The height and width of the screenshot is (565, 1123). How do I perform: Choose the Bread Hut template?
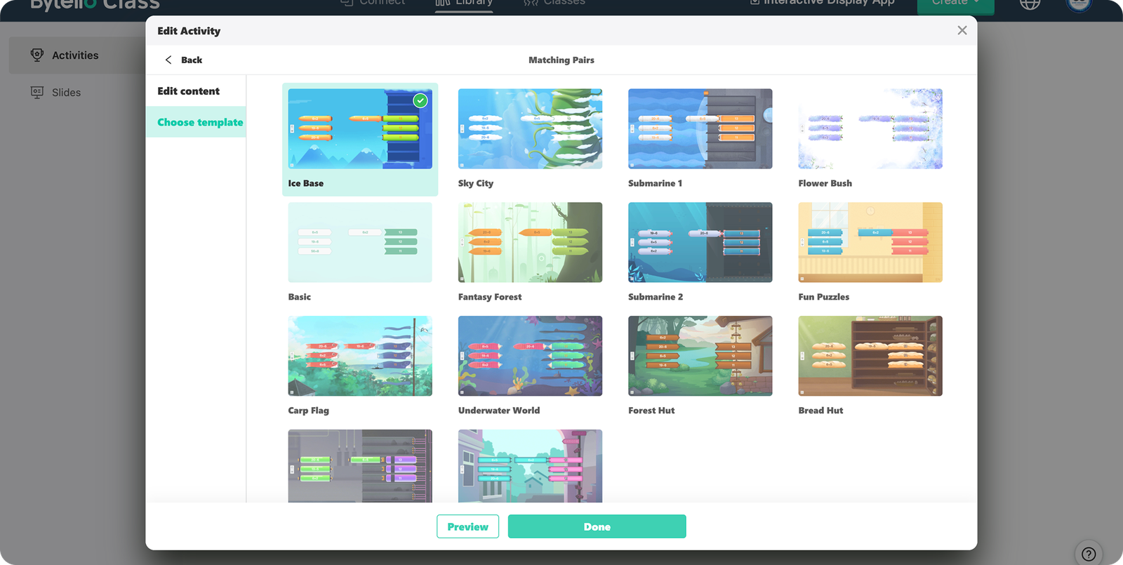tap(870, 357)
